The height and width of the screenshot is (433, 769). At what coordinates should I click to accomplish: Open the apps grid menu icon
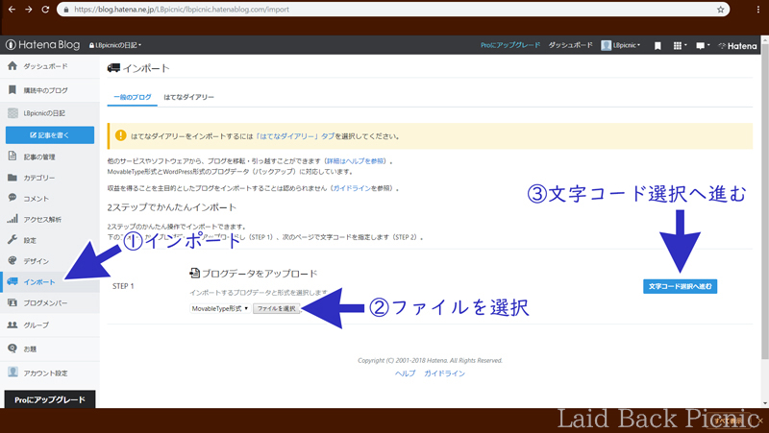(680, 45)
